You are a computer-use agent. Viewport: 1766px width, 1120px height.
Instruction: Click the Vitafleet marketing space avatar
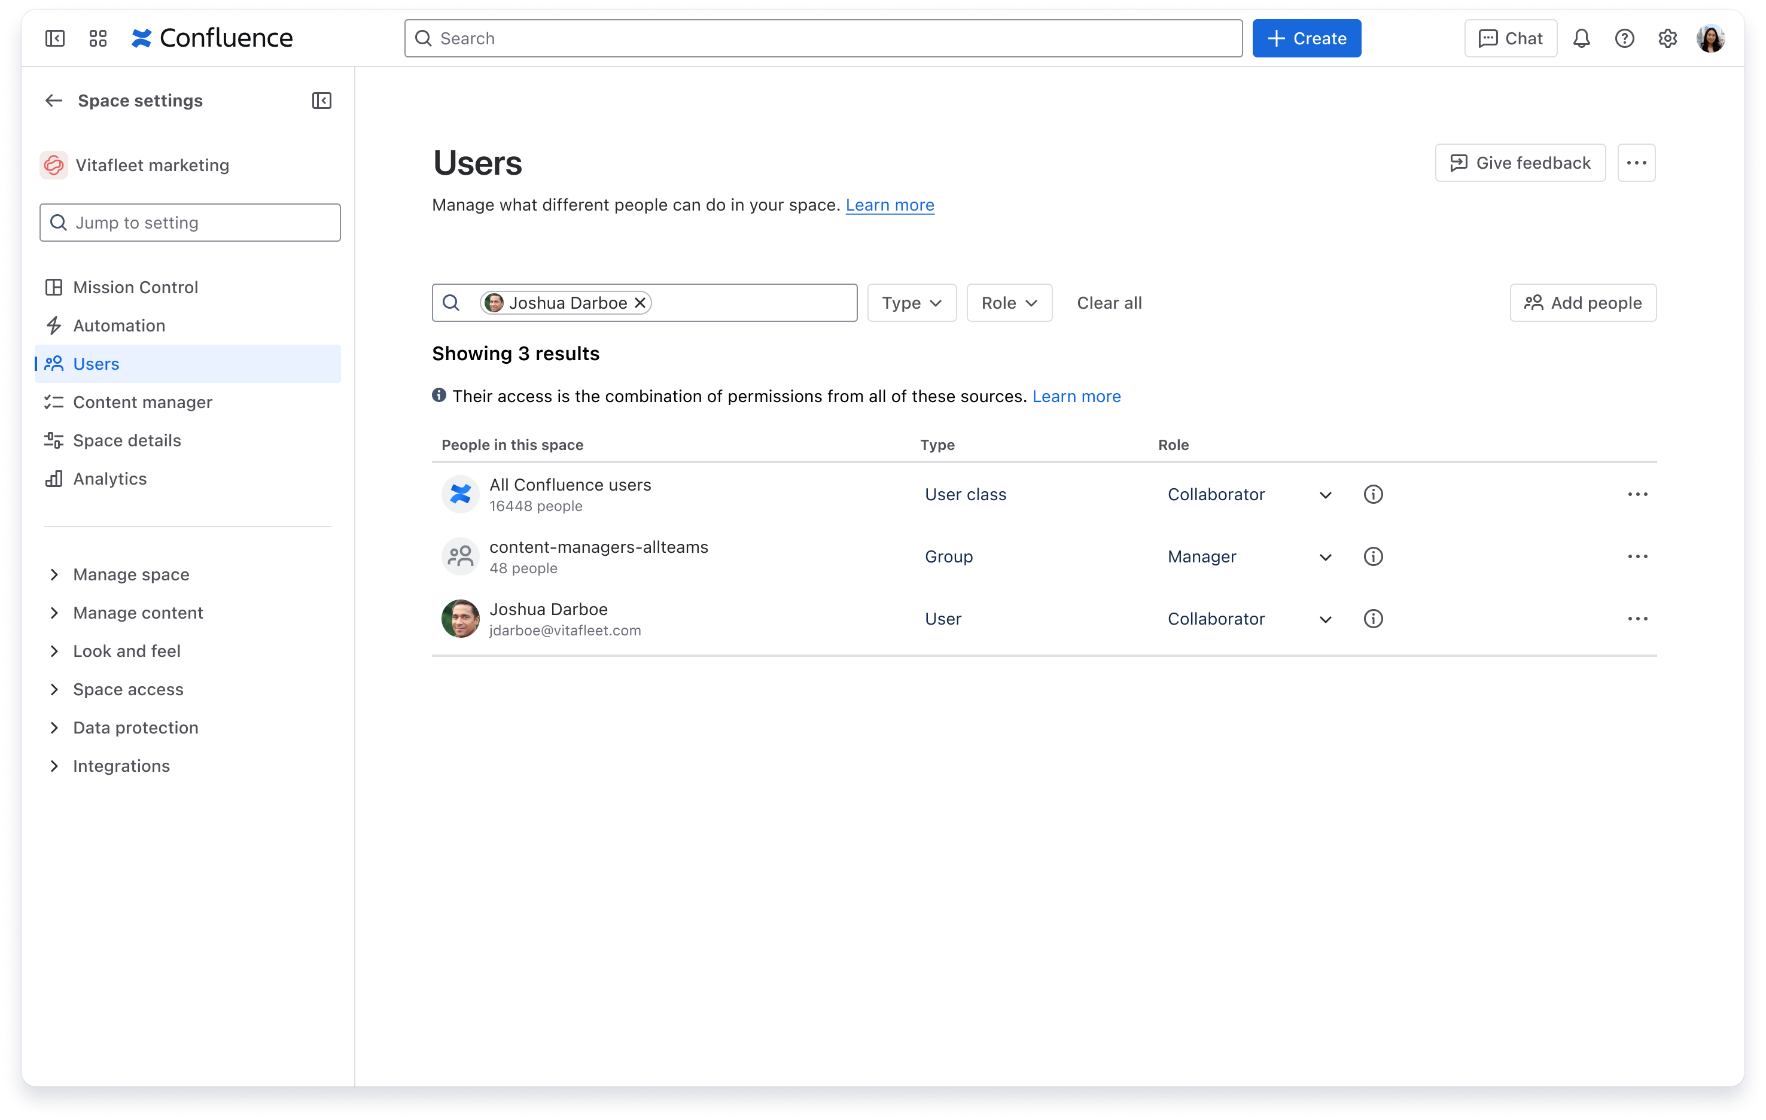point(53,165)
